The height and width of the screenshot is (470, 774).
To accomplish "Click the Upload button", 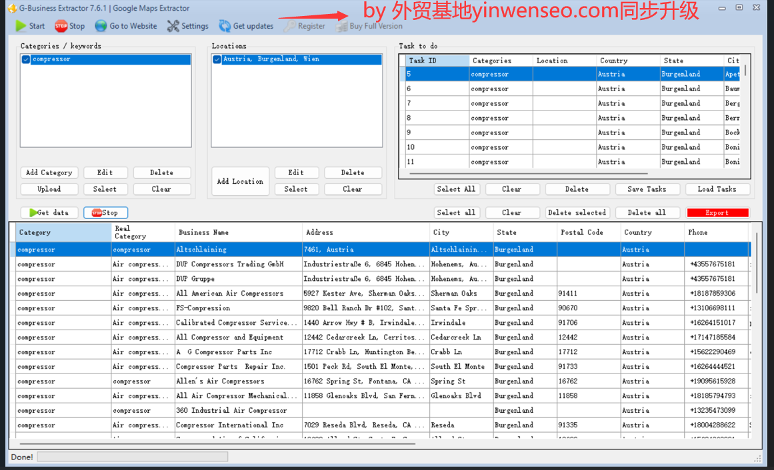I will pyautogui.click(x=49, y=189).
